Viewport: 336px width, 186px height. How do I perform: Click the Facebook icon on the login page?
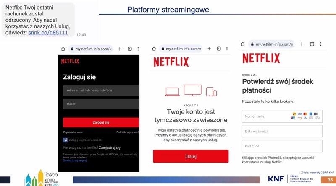[x=66, y=140]
